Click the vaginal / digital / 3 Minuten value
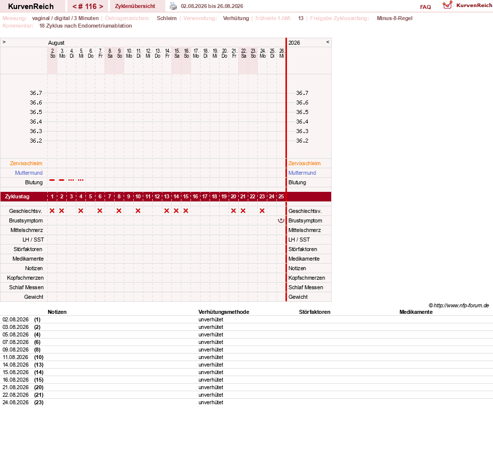The width and height of the screenshot is (493, 462). (65, 18)
